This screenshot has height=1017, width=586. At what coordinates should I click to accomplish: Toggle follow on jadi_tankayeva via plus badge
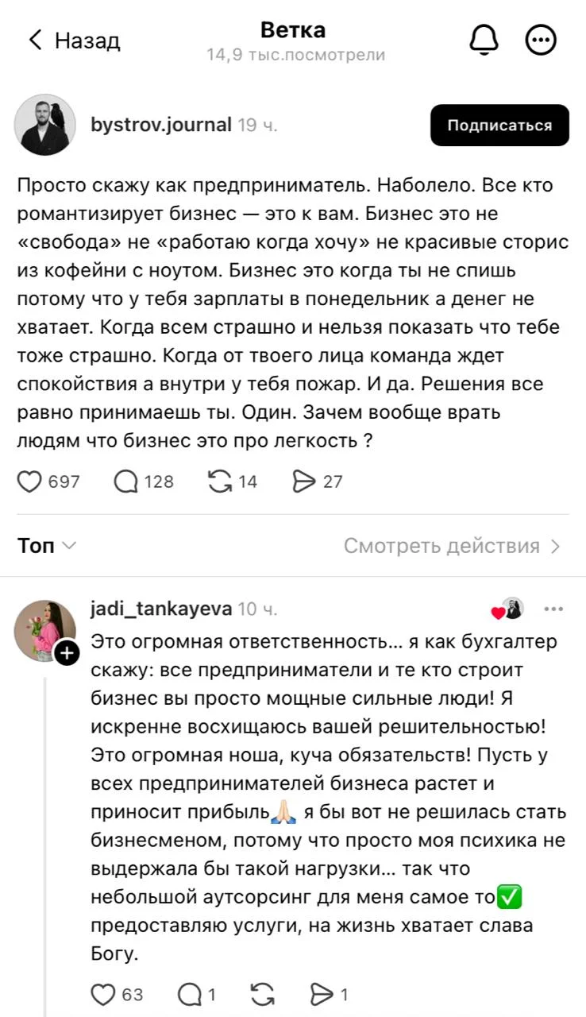(x=67, y=653)
